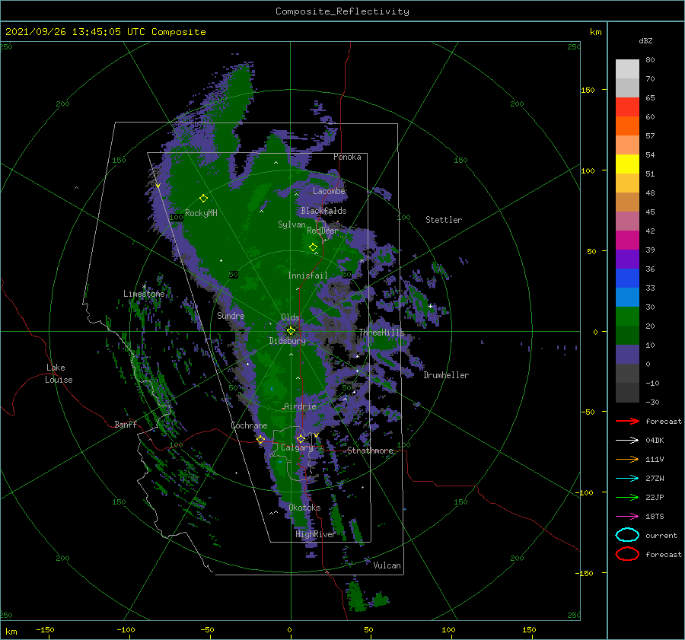685x640 pixels.
Task: Click the red forecast arrow in legend
Action: coord(627,421)
